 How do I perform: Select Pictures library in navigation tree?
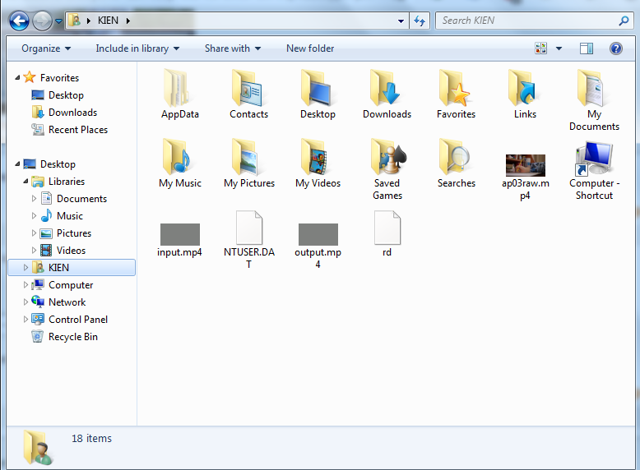coord(66,233)
